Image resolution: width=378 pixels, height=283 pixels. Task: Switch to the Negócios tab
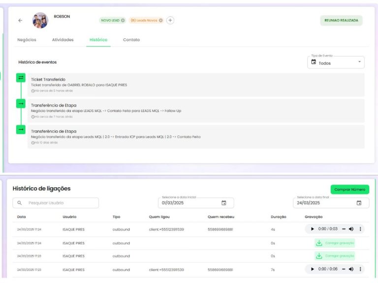click(x=27, y=40)
